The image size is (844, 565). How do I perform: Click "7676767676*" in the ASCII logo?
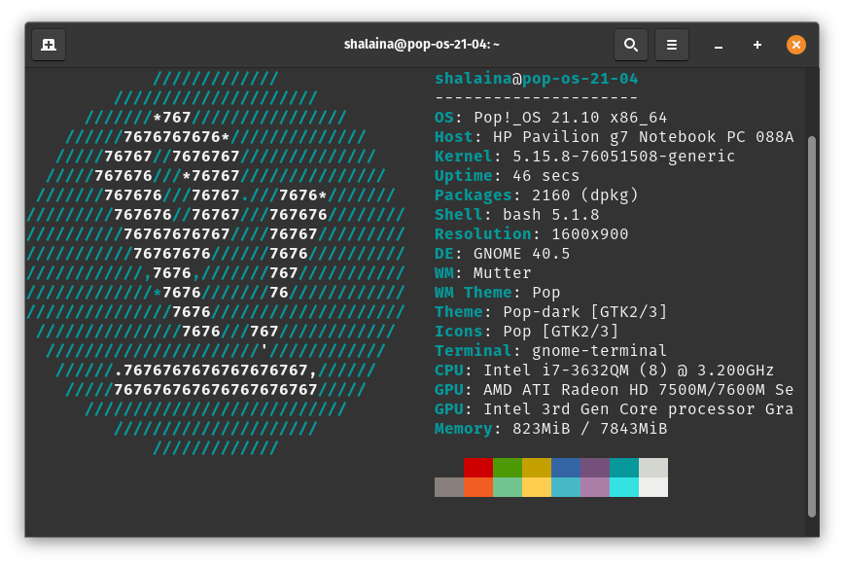click(177, 137)
